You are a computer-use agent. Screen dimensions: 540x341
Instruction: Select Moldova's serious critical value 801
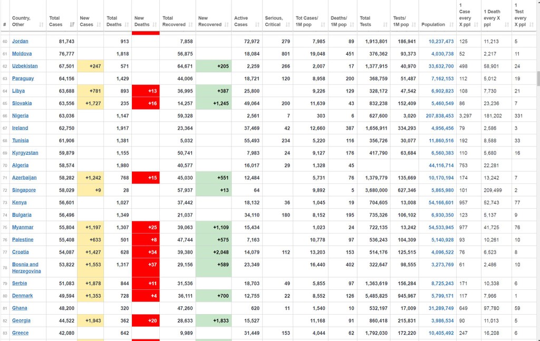click(286, 54)
